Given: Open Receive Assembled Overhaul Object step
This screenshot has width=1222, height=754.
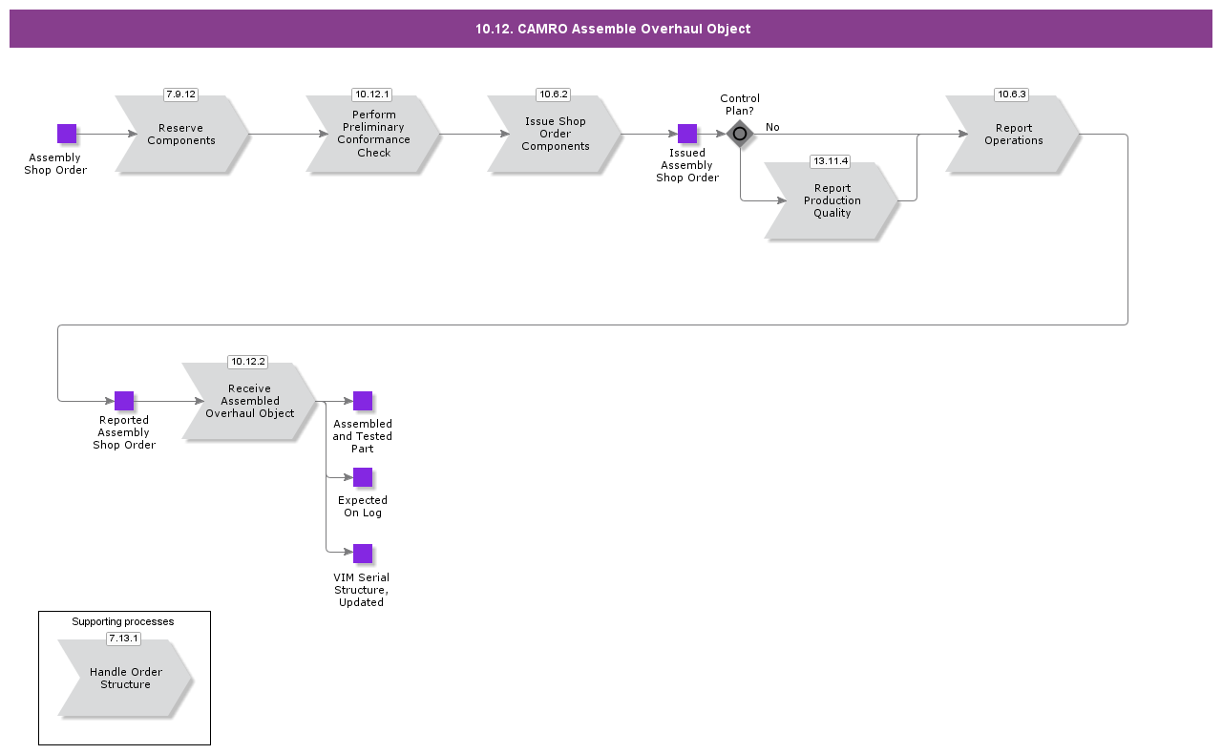Looking at the screenshot, I should tap(249, 401).
